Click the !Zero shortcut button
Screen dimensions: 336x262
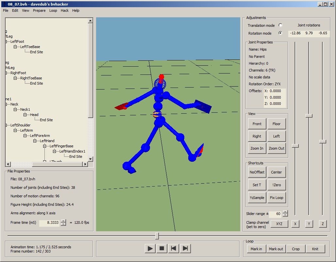coord(277,185)
